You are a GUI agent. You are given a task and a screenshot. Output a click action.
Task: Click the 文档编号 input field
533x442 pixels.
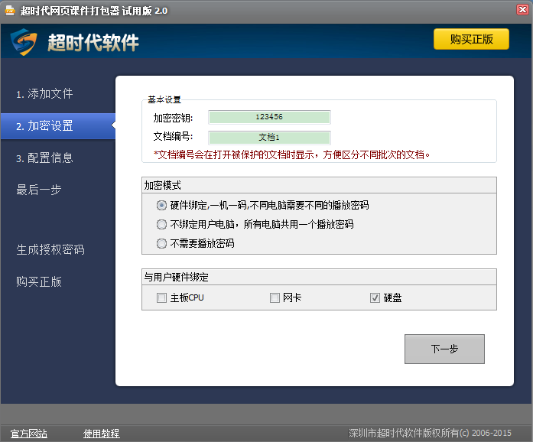point(269,138)
